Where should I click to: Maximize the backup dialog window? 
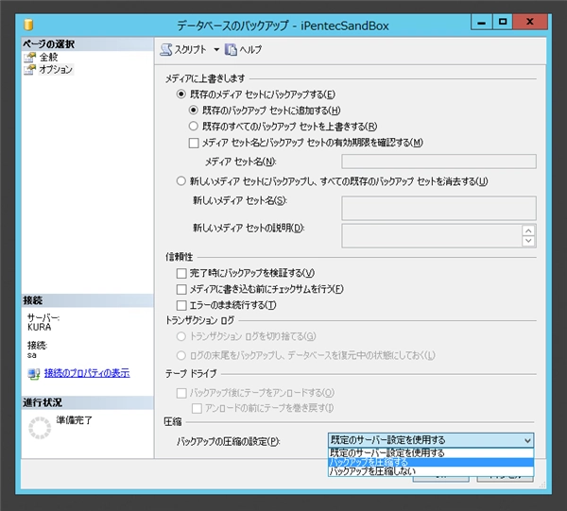(503, 22)
